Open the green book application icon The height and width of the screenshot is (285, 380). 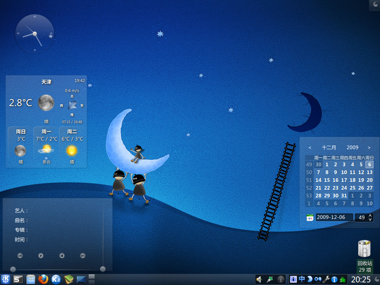(x=69, y=279)
